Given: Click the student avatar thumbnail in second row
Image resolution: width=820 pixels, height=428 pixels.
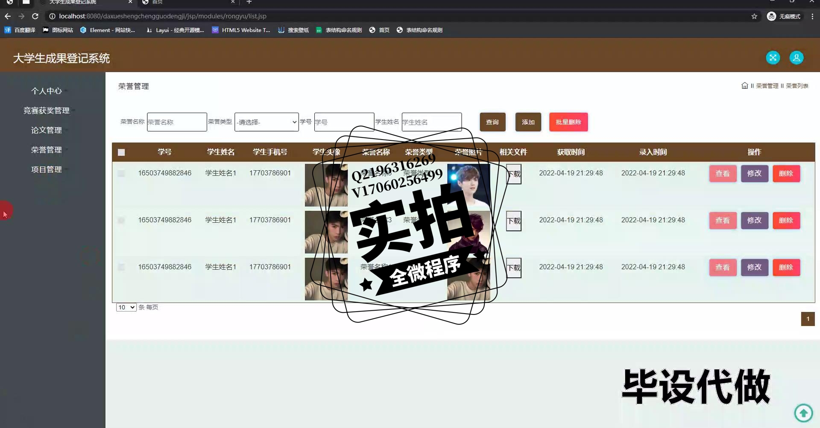Looking at the screenshot, I should (x=326, y=232).
